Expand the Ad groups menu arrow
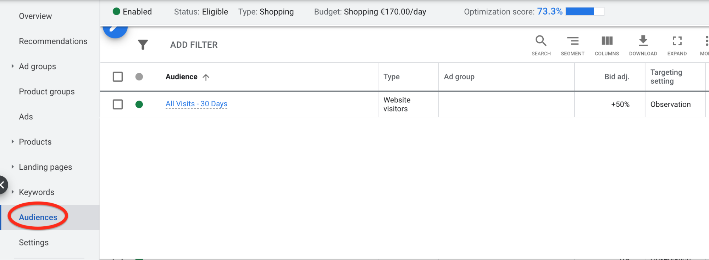 [12, 66]
